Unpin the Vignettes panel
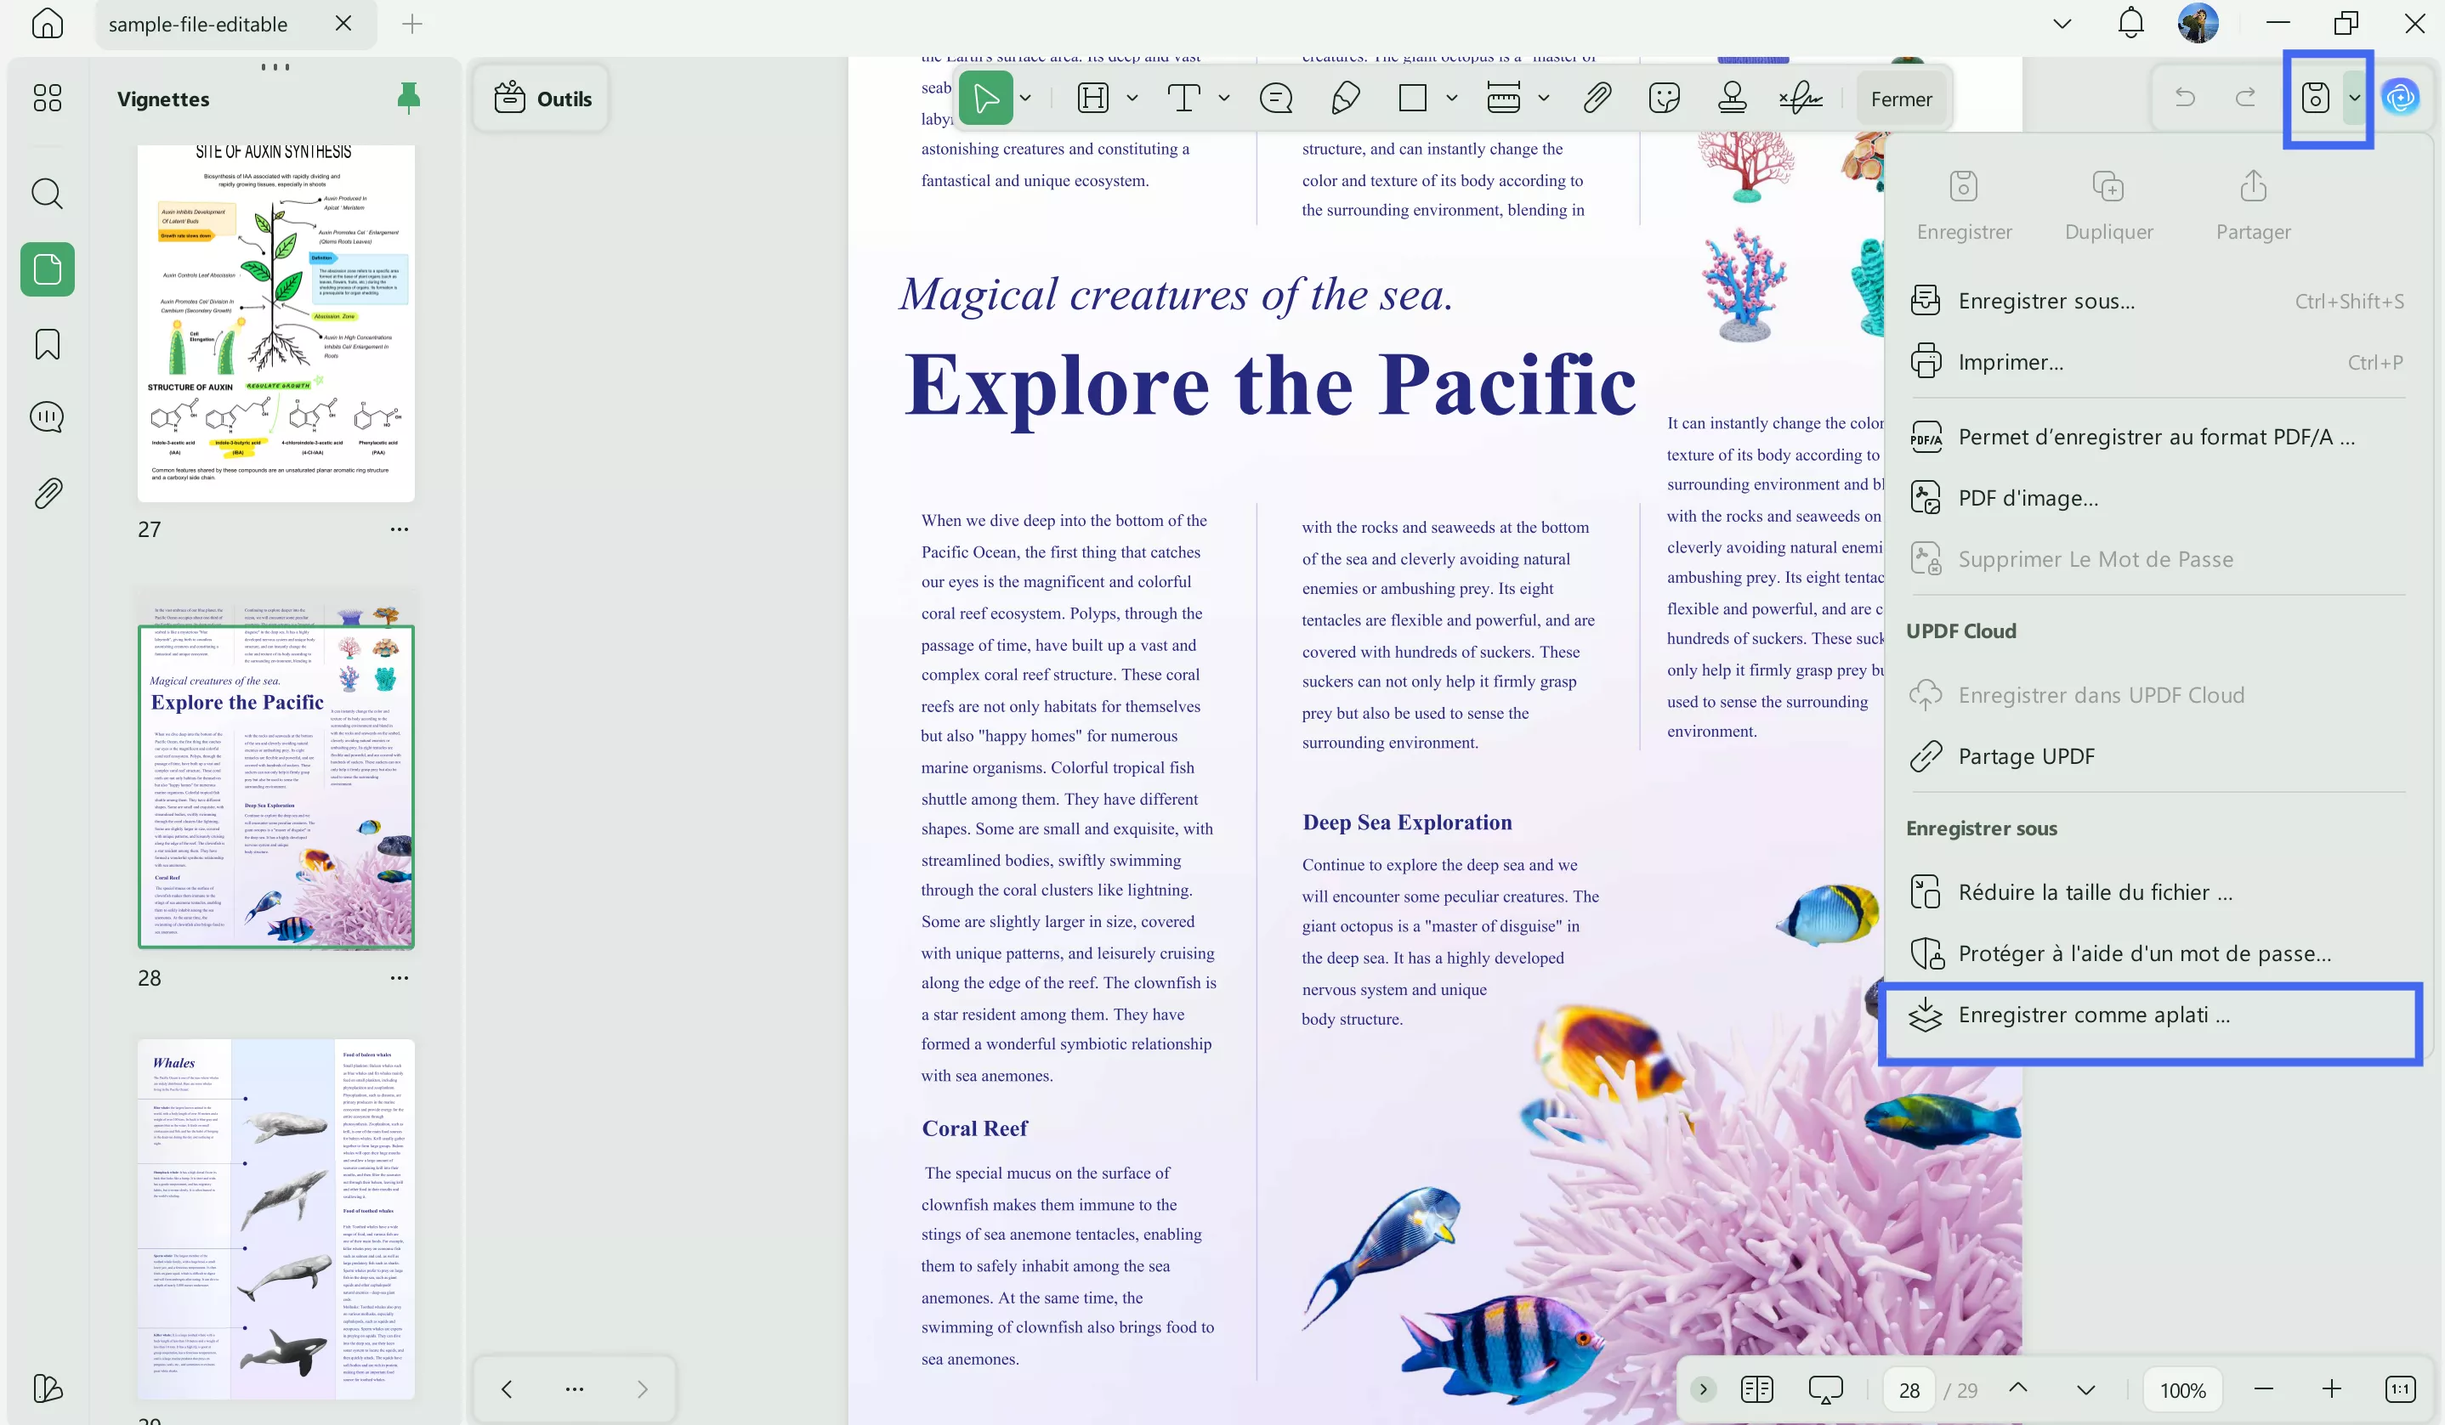Screen dimensions: 2445x1425 (x=408, y=98)
